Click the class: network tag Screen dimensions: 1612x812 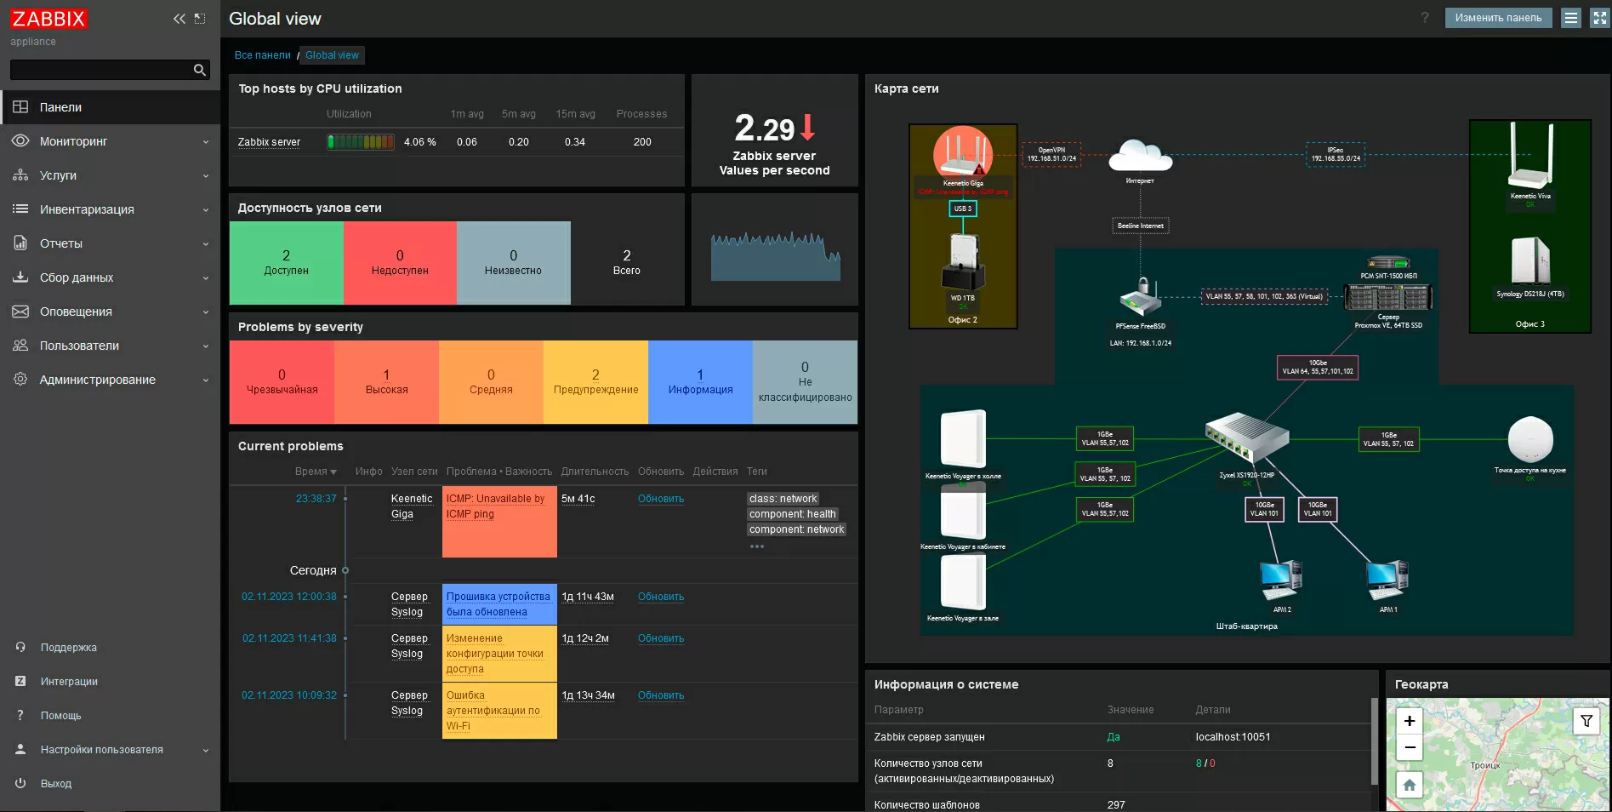click(783, 499)
